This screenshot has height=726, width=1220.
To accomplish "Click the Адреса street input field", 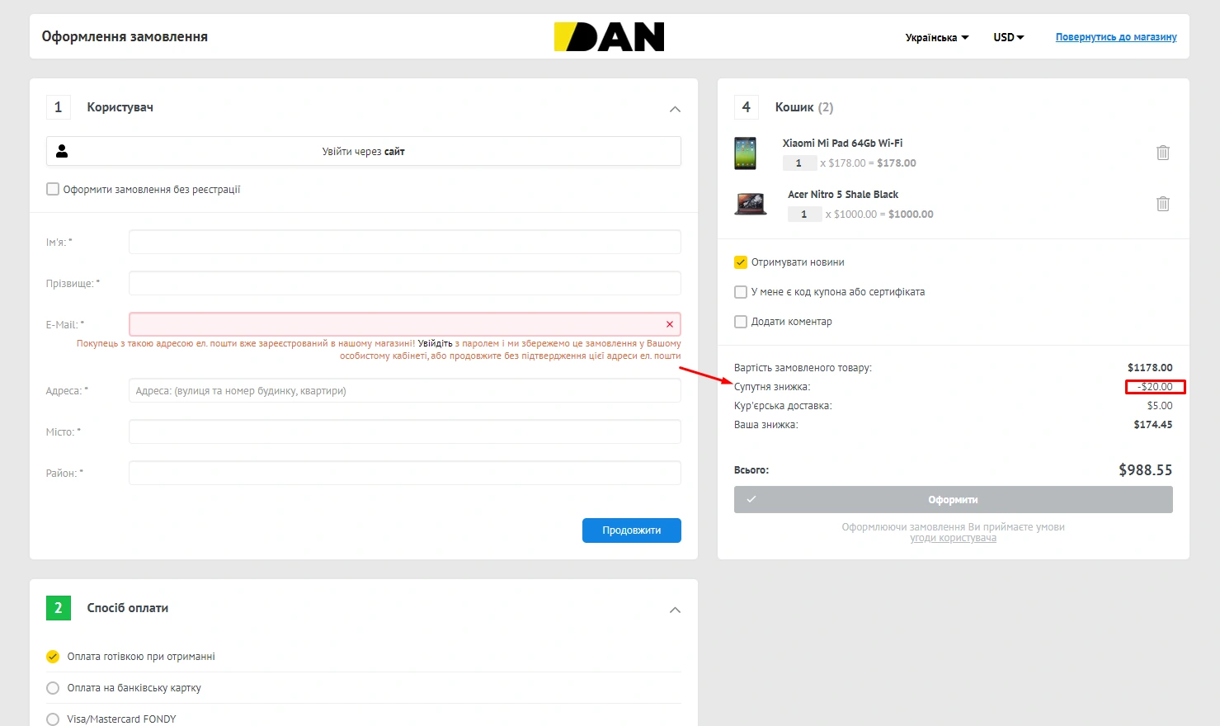I will 404,391.
